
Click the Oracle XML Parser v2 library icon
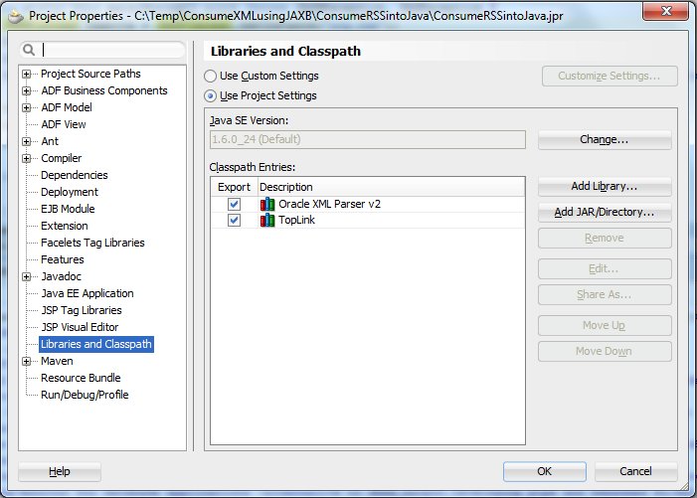[266, 204]
